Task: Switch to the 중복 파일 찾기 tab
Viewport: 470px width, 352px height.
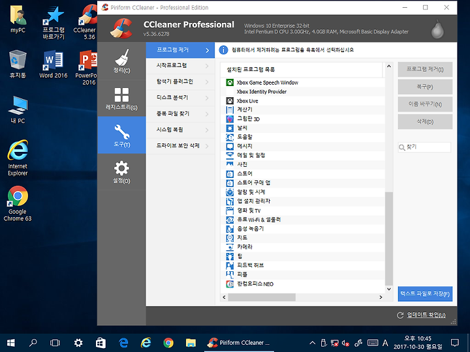Action: [x=180, y=113]
